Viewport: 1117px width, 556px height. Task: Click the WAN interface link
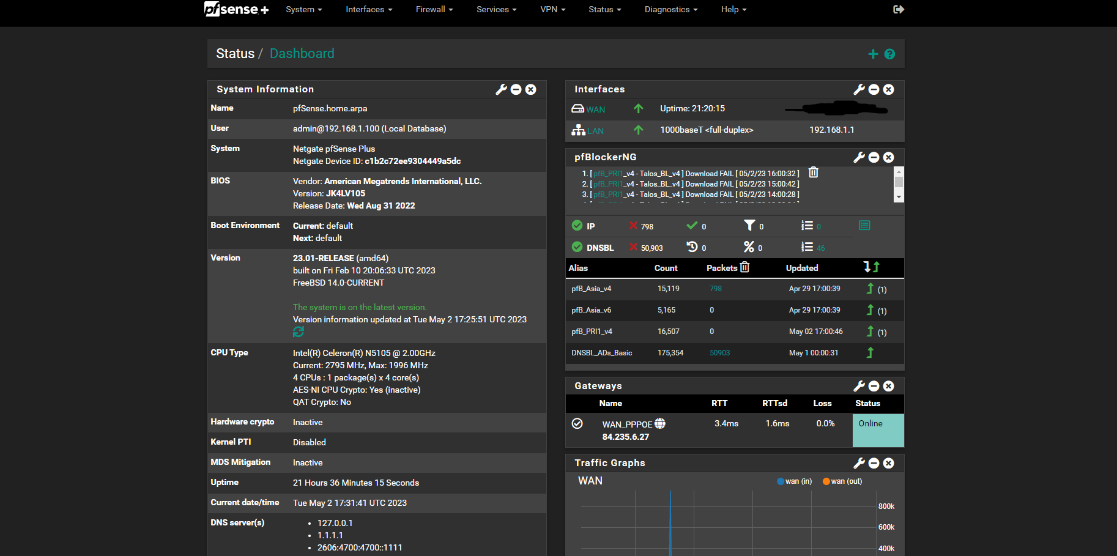(x=596, y=109)
